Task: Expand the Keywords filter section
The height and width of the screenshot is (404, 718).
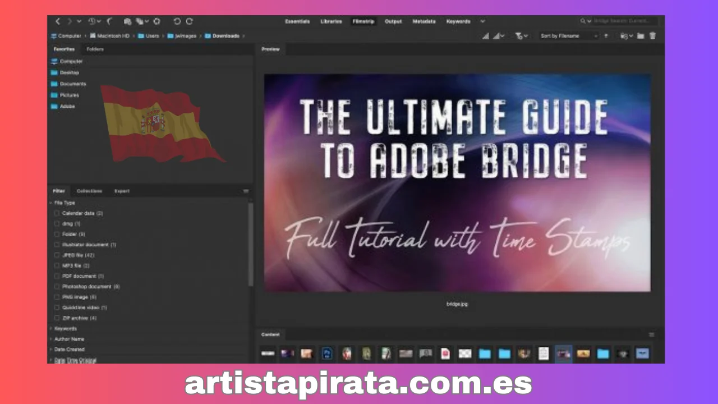Action: 50,328
